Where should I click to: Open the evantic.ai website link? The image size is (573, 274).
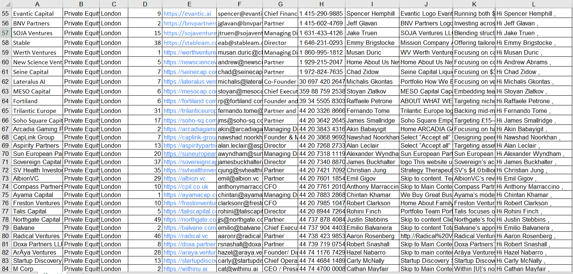[x=187, y=14]
